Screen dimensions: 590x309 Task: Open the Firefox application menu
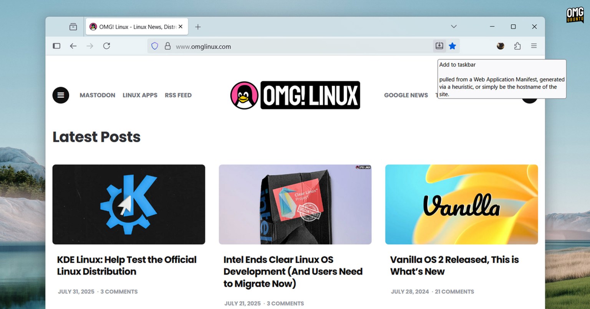534,46
